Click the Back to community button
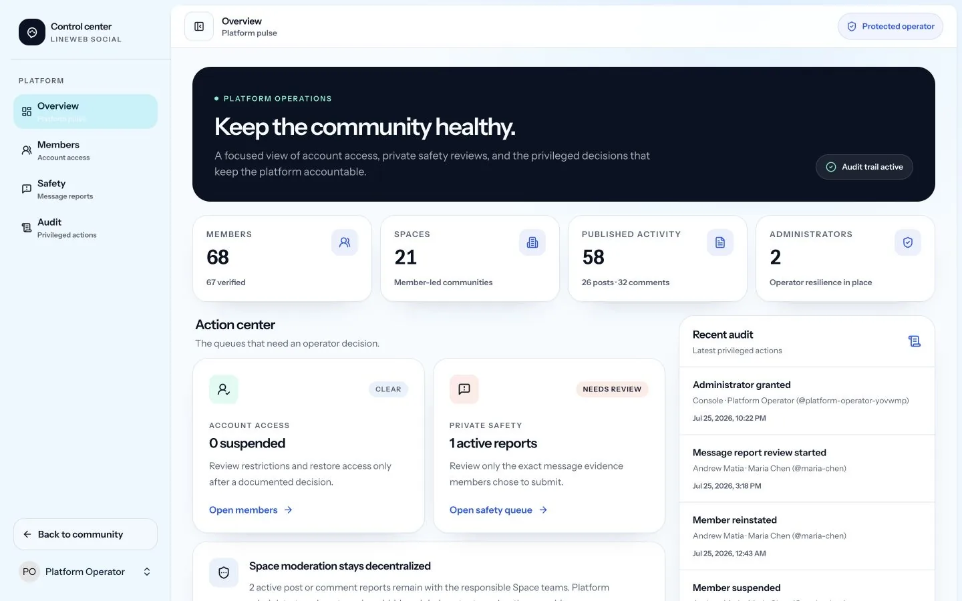This screenshot has width=962, height=601. 86,534
